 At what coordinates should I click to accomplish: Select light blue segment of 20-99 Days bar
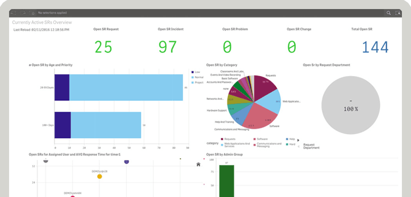point(126,87)
